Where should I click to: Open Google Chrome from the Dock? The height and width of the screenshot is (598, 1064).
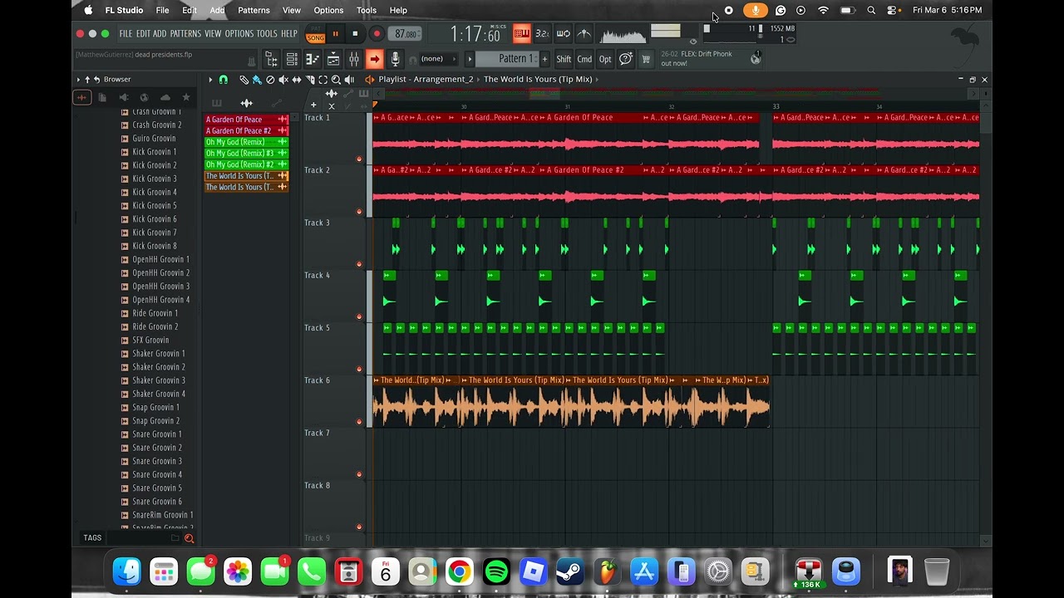point(459,571)
